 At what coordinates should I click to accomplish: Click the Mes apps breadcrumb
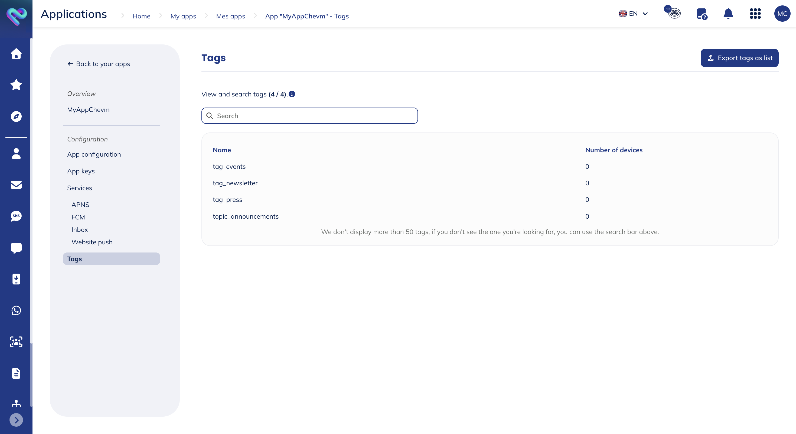tap(230, 16)
